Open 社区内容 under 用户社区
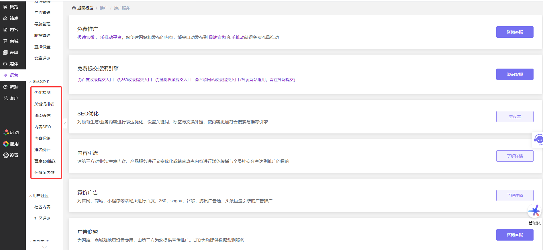 tap(42, 207)
